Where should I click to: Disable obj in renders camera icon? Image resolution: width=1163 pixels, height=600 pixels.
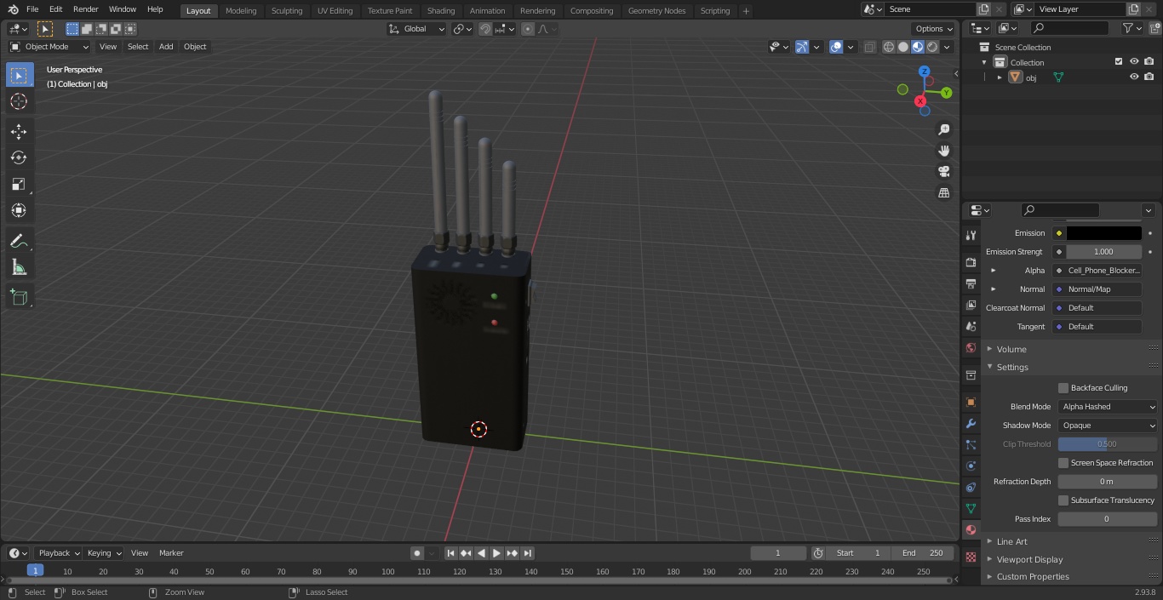point(1149,77)
